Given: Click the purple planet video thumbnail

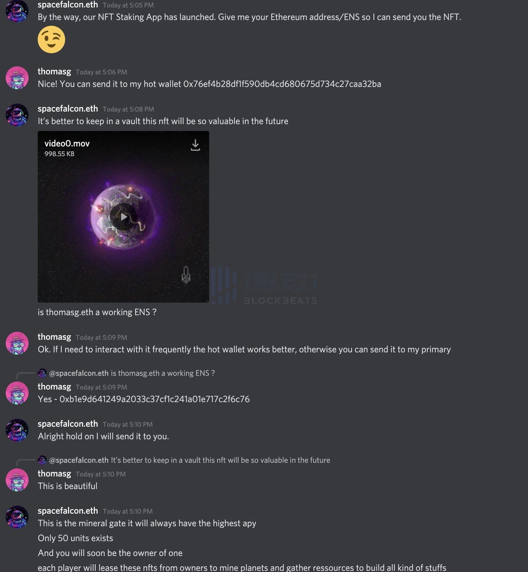Looking at the screenshot, I should tap(123, 217).
